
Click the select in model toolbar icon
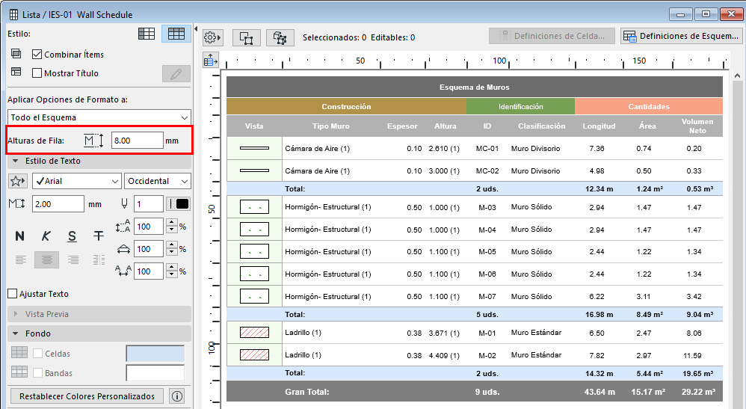247,37
